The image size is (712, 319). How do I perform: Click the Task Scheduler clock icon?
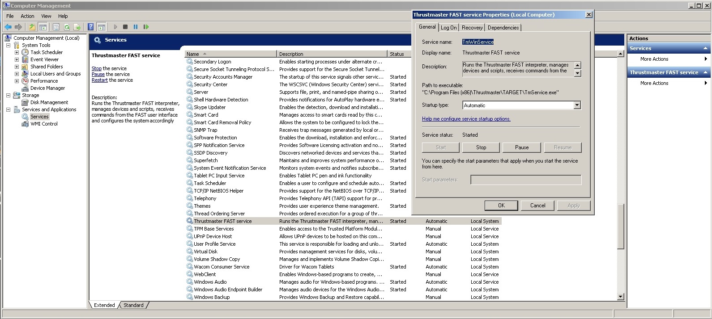(x=25, y=52)
